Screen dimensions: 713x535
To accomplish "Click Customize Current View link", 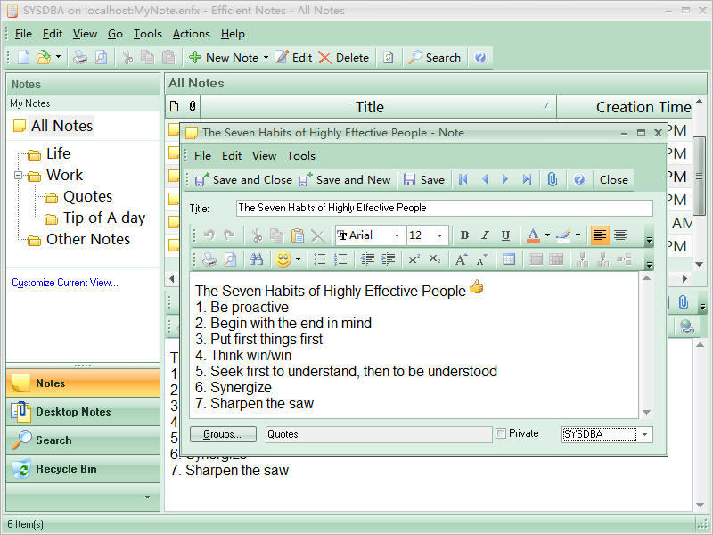I will click(65, 283).
